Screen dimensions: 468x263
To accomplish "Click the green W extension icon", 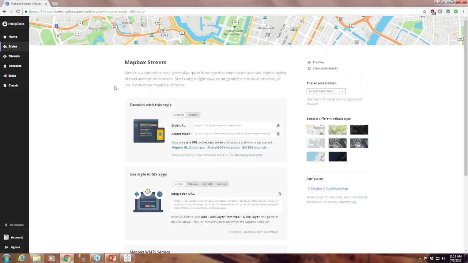I will coord(448,11).
